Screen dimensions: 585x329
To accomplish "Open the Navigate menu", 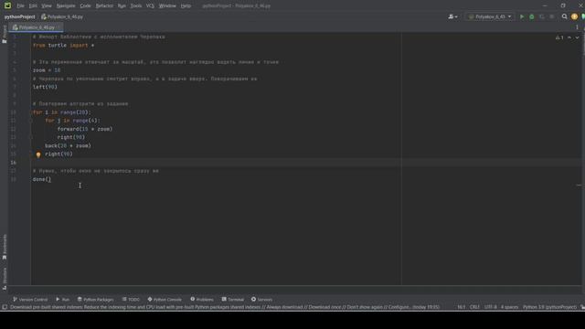I will (66, 5).
